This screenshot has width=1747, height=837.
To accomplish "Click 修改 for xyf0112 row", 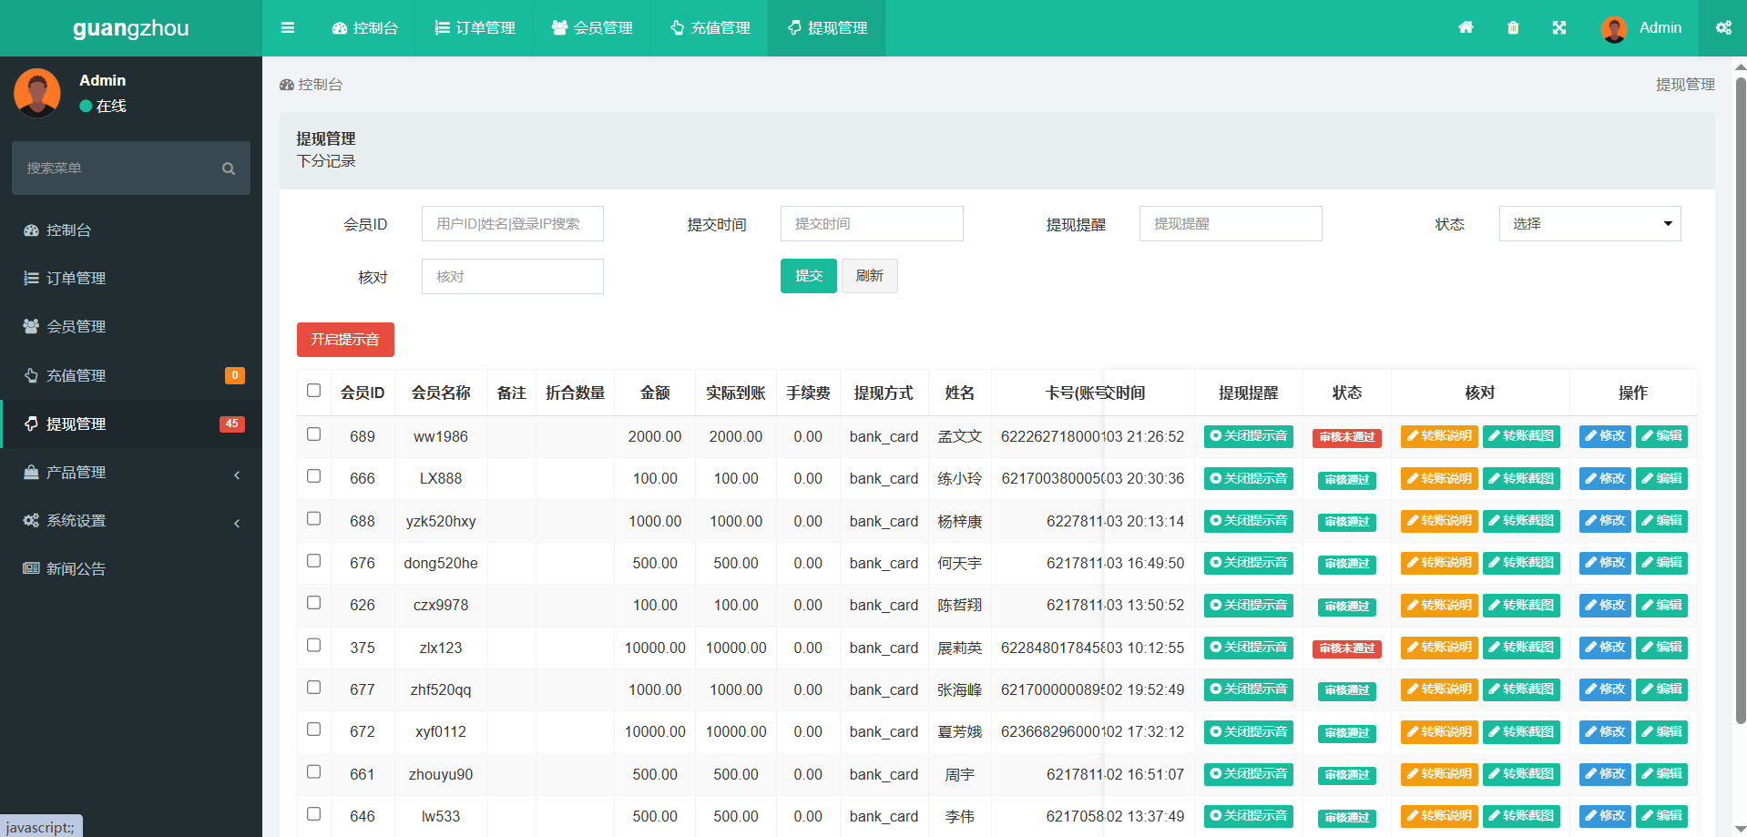I will click(1605, 732).
